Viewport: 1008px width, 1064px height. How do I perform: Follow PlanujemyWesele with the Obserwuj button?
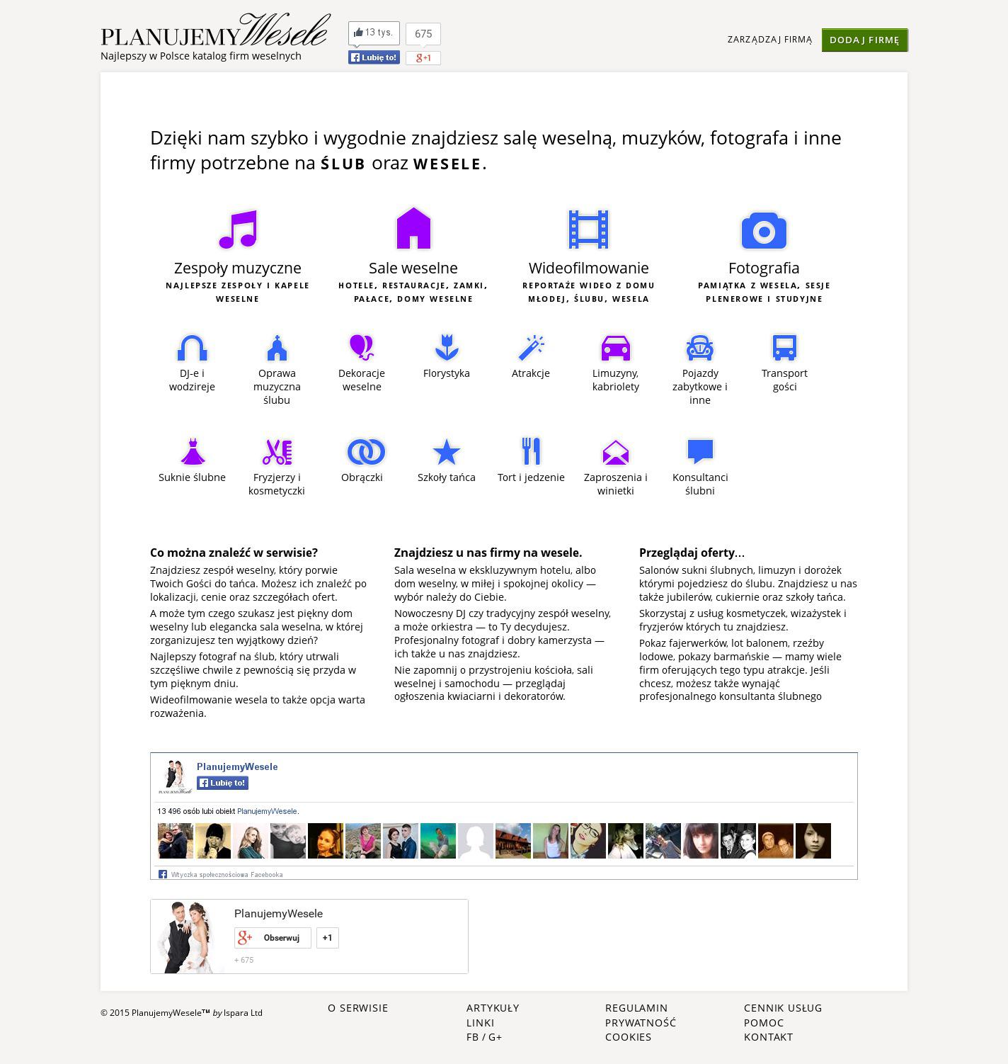(273, 938)
